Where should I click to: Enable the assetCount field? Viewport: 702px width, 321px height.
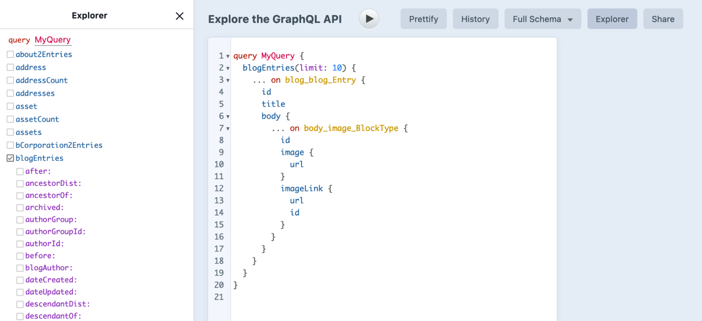(10, 119)
